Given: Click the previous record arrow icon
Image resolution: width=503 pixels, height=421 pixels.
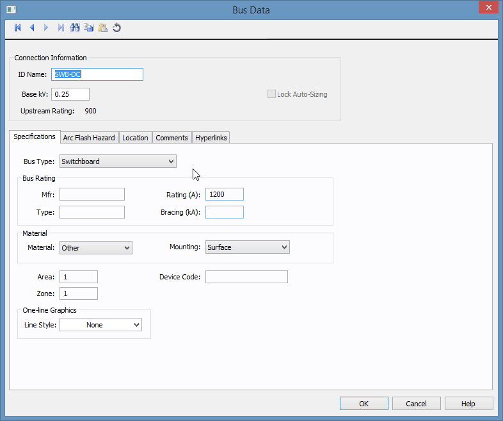Looking at the screenshot, I should [31, 28].
